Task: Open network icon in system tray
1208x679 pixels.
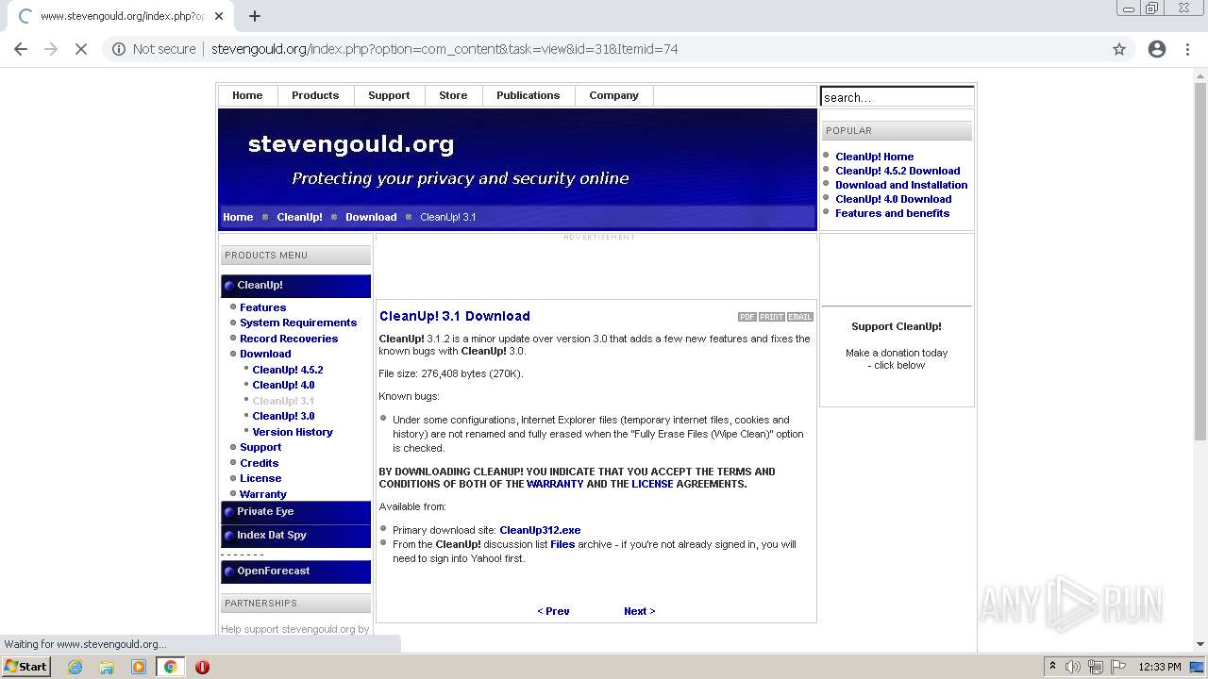Action: [x=1096, y=667]
